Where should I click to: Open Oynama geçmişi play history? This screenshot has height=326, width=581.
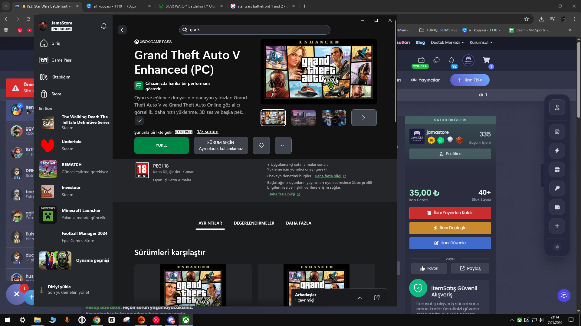pyautogui.click(x=74, y=260)
